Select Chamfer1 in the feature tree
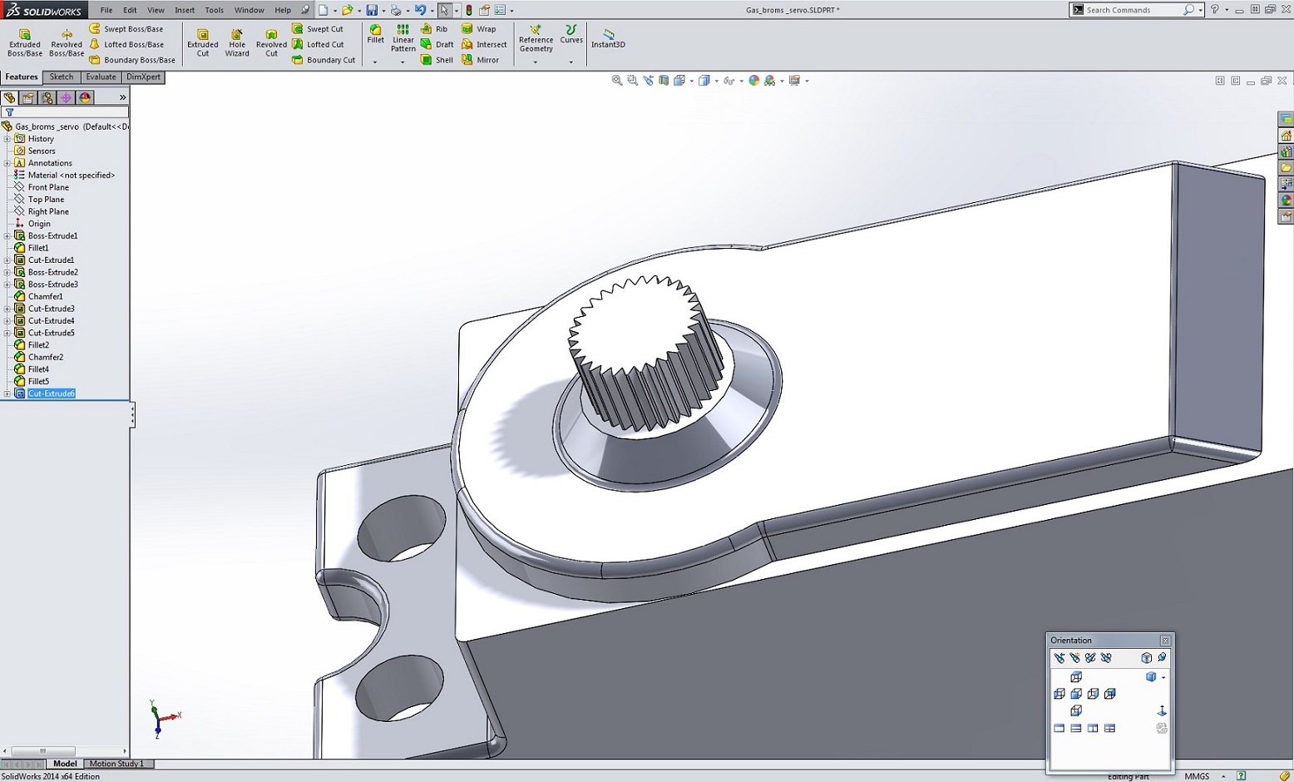 tap(45, 296)
